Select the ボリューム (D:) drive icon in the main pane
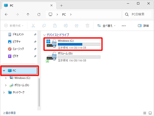This screenshot has height=116, width=154. click(51, 57)
